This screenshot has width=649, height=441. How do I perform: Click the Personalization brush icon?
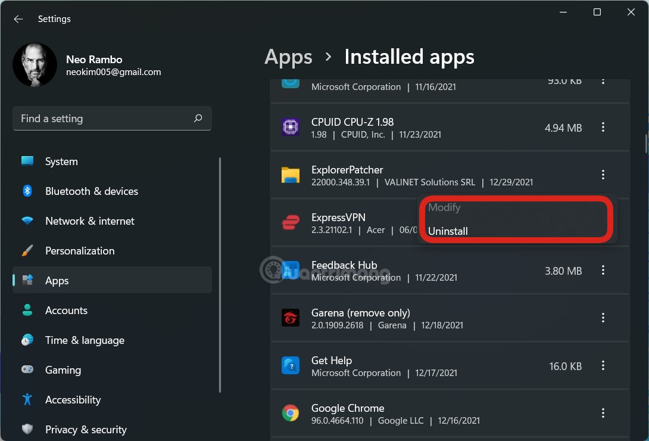point(27,250)
